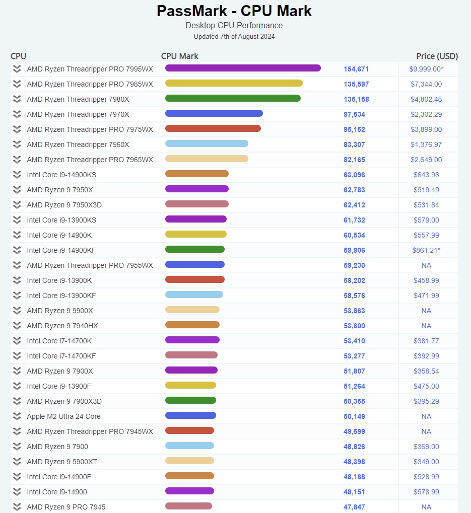This screenshot has height=513, width=471.
Task: Open Intel Core i7-14700KF link
Action: [61, 356]
